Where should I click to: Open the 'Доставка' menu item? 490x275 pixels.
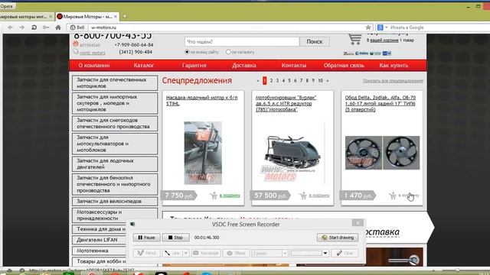click(x=244, y=66)
